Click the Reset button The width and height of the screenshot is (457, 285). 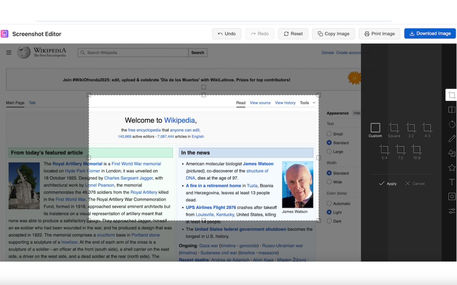click(293, 33)
